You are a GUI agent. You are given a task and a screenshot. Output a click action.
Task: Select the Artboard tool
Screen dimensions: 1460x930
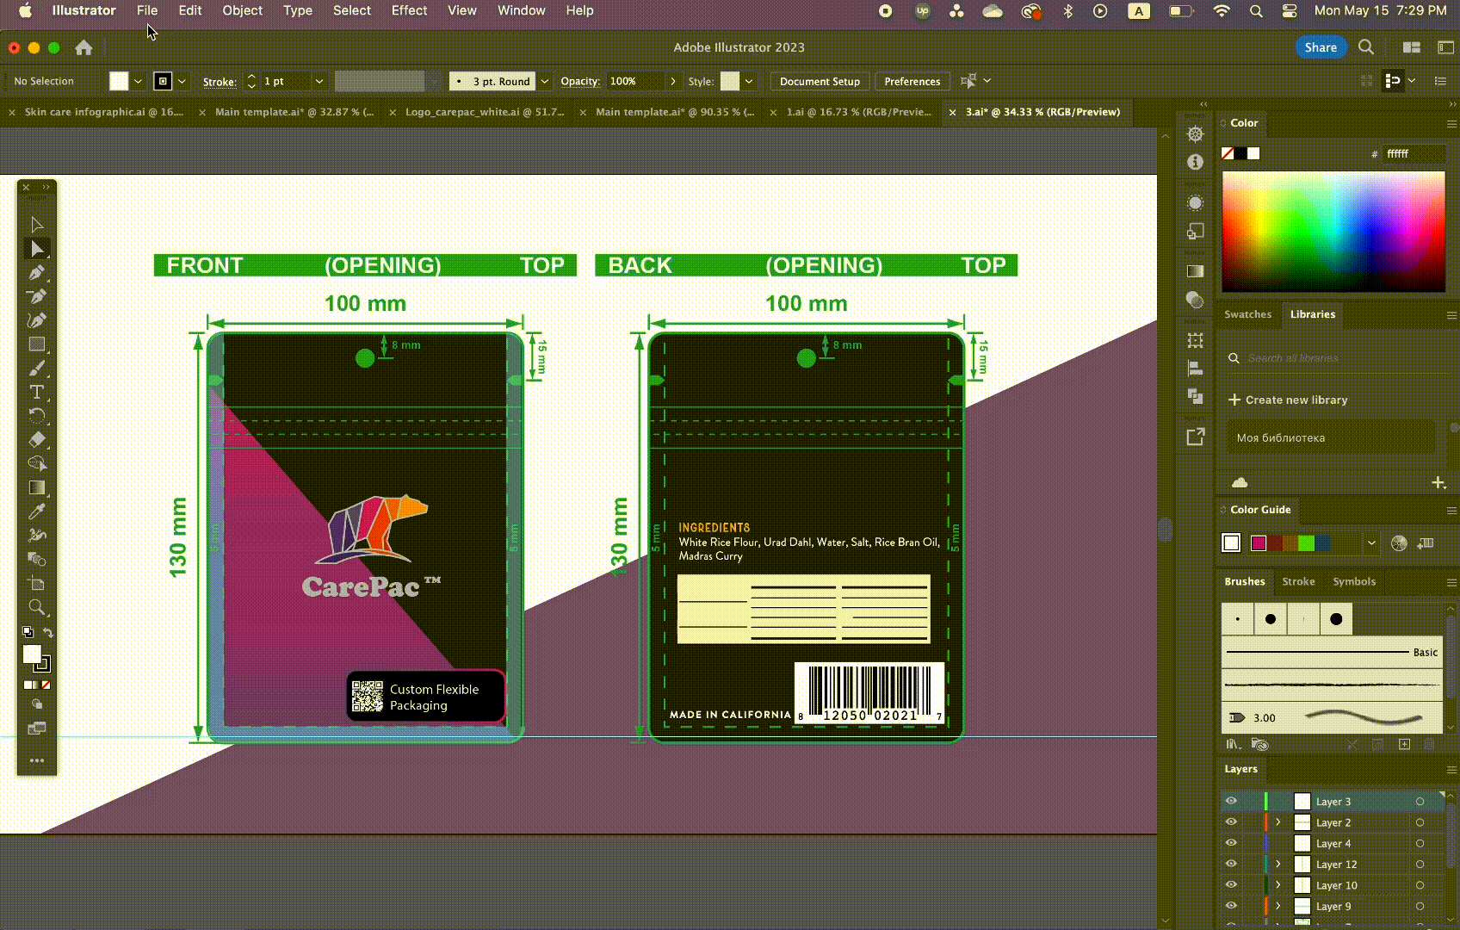tap(37, 583)
